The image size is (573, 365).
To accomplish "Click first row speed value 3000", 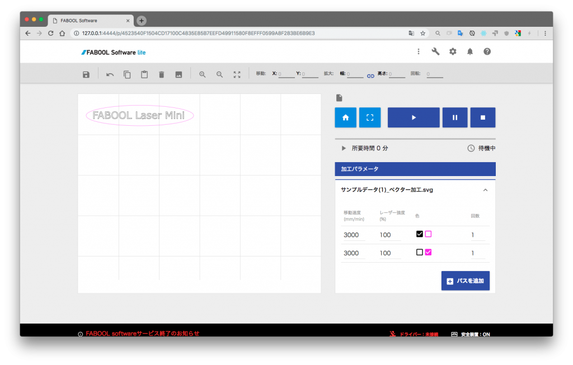I will point(353,235).
